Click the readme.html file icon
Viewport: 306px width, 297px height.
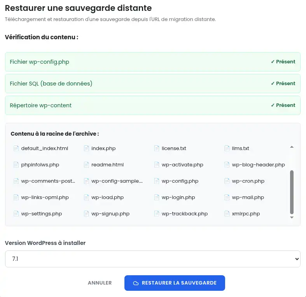tap(86, 165)
